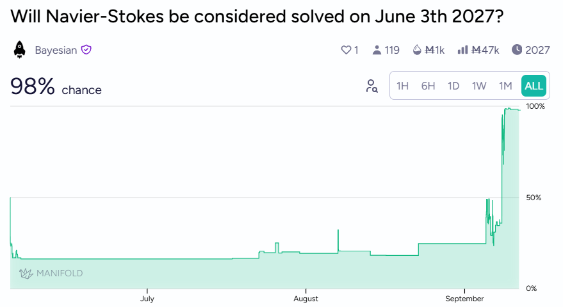Open the traders list person icon

pyautogui.click(x=377, y=50)
